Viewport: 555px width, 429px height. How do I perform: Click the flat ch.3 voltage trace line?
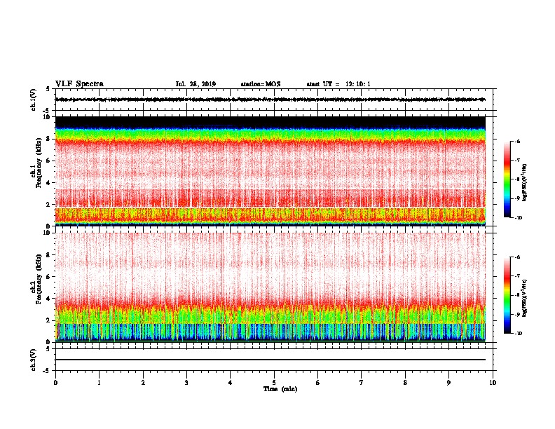click(x=270, y=360)
